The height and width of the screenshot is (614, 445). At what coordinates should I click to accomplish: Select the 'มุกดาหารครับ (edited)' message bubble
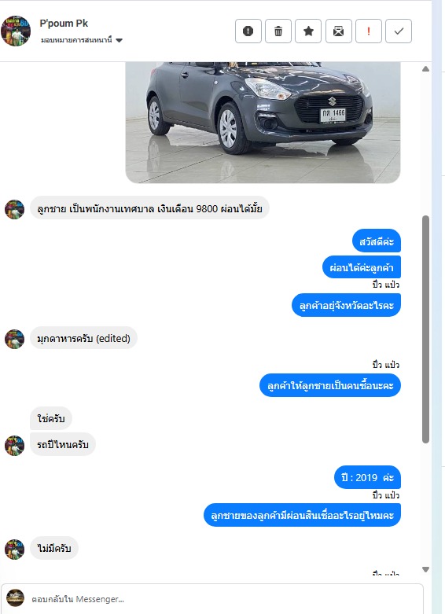[83, 338]
